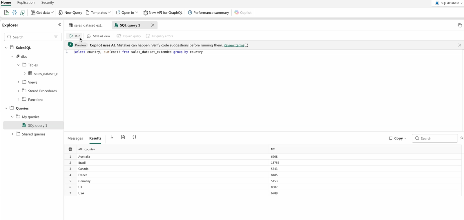
Task: Click the curly braces JSON icon
Action: point(134,137)
